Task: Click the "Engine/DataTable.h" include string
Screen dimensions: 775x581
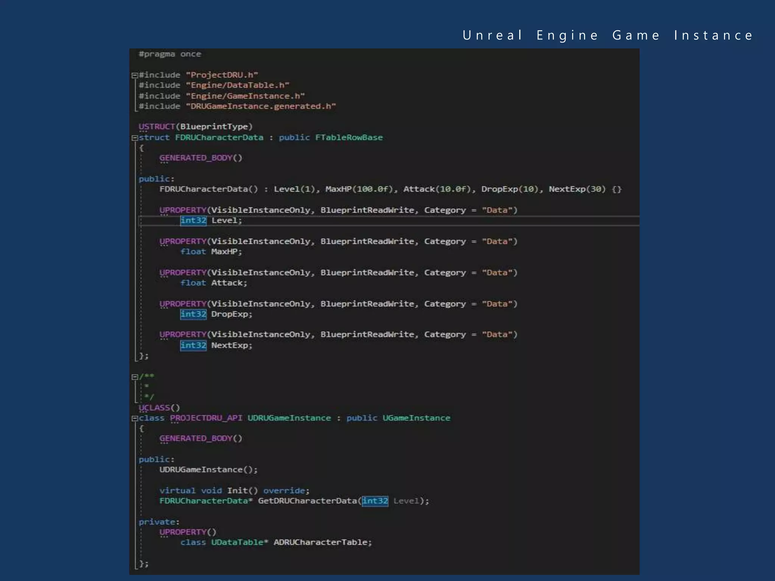Action: (x=238, y=85)
